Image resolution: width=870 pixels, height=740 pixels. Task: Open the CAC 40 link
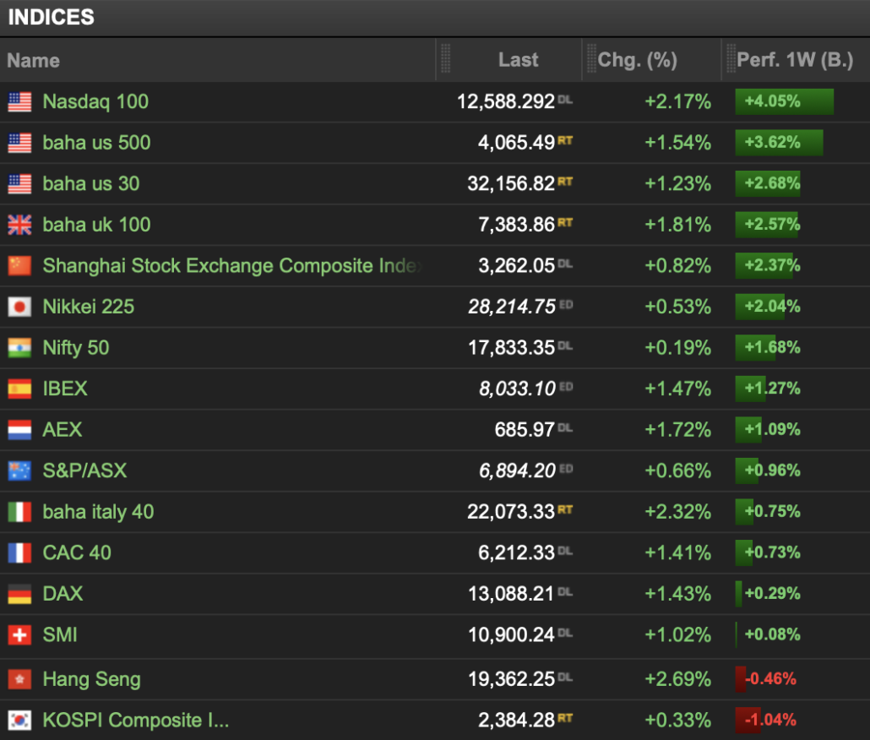pos(77,552)
